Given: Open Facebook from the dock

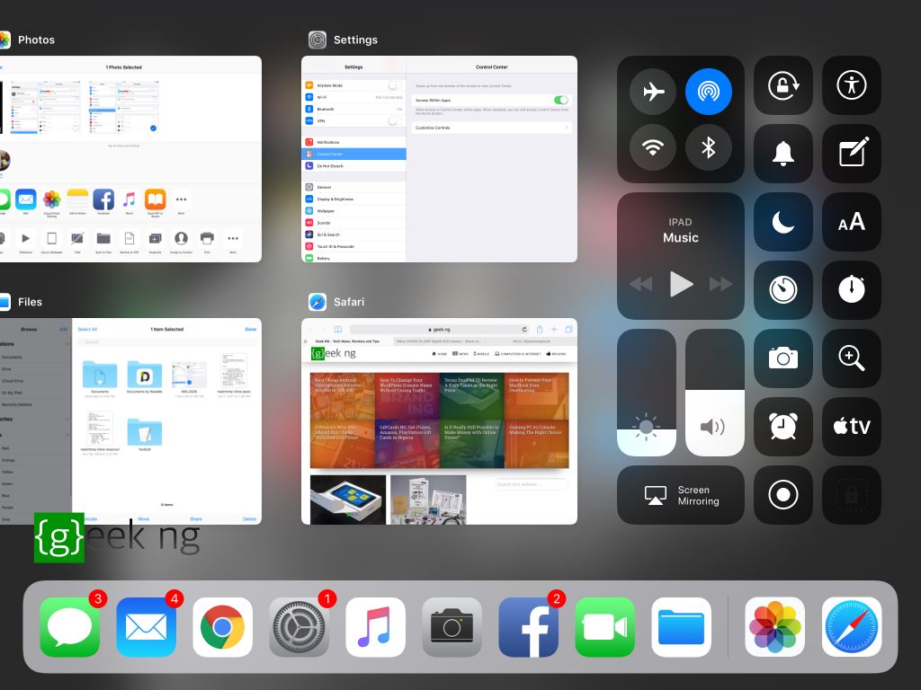Looking at the screenshot, I should pyautogui.click(x=528, y=627).
